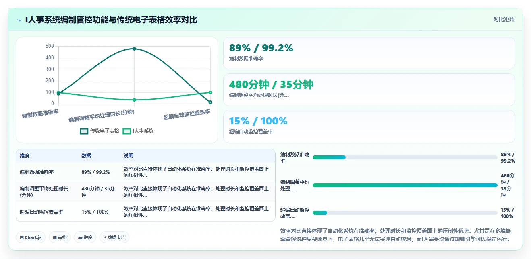Click the 表格 tag chip
Image resolution: width=531 pixels, height=259 pixels.
click(x=60, y=237)
